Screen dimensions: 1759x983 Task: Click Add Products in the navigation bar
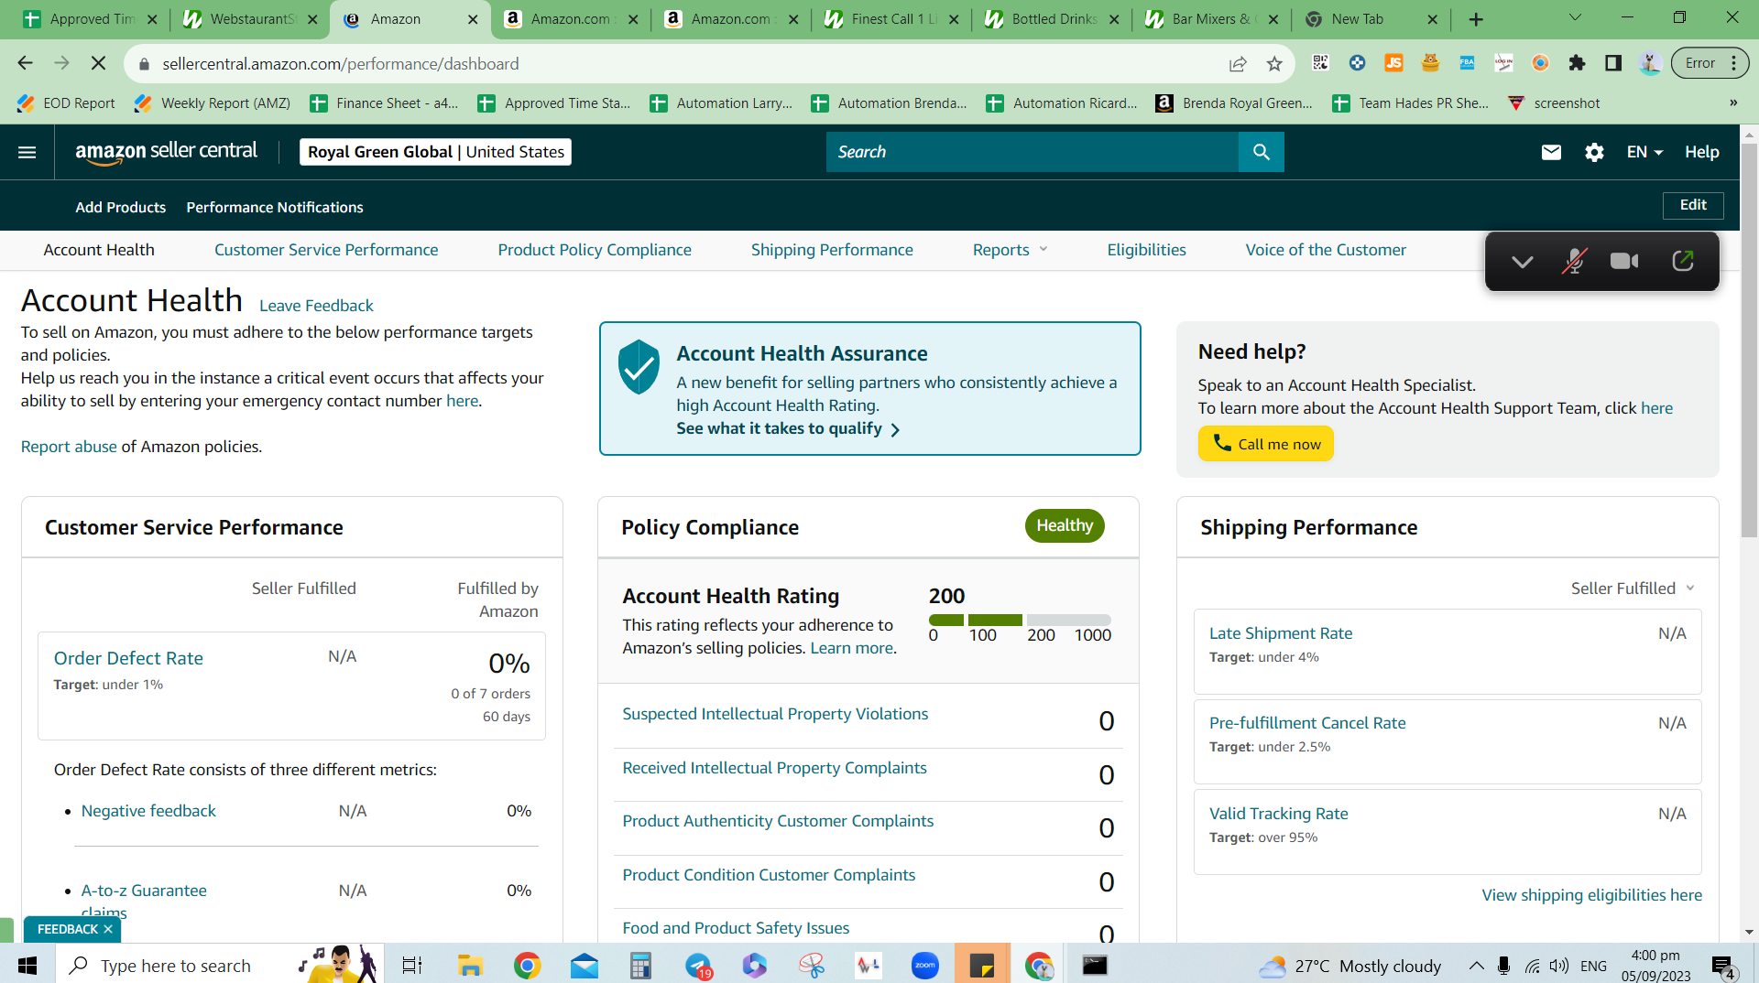tap(121, 207)
